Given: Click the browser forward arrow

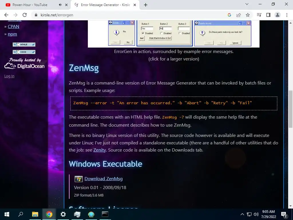Looking at the screenshot, I should (x=15, y=15).
